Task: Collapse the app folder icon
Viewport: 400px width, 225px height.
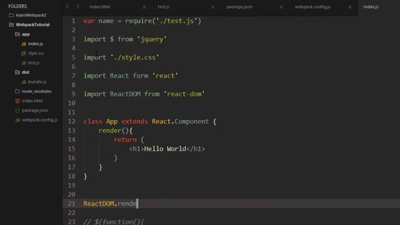Action: coord(17,34)
